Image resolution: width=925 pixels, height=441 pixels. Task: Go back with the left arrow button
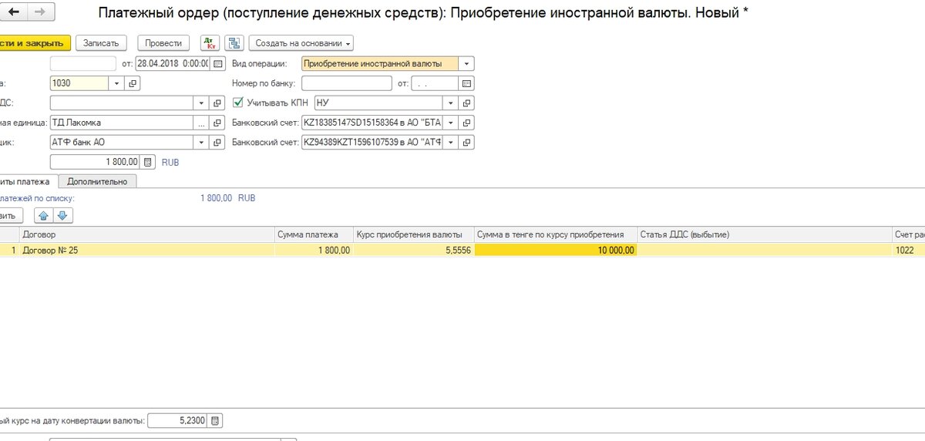[13, 12]
